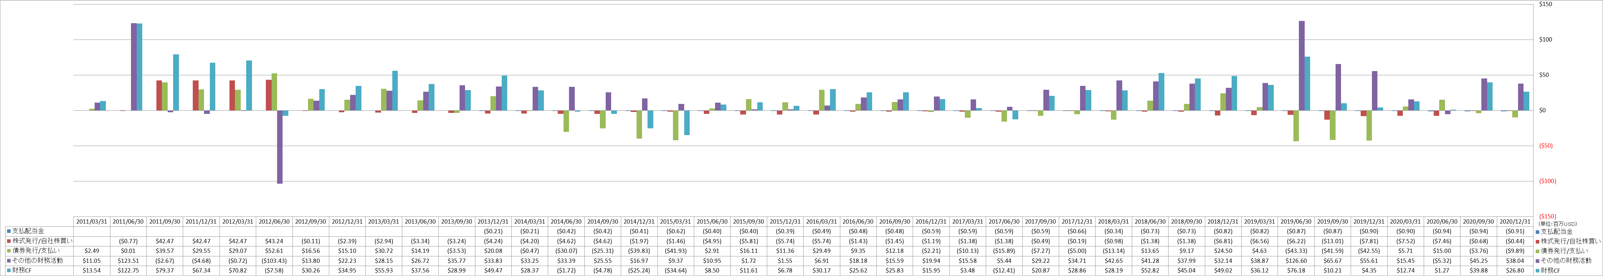Click the $76.18 cell

pos(1296,271)
